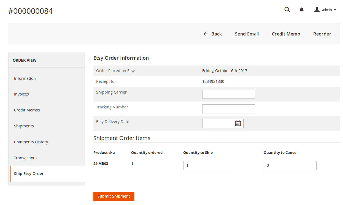
Task: Submit the shipment
Action: (x=114, y=196)
